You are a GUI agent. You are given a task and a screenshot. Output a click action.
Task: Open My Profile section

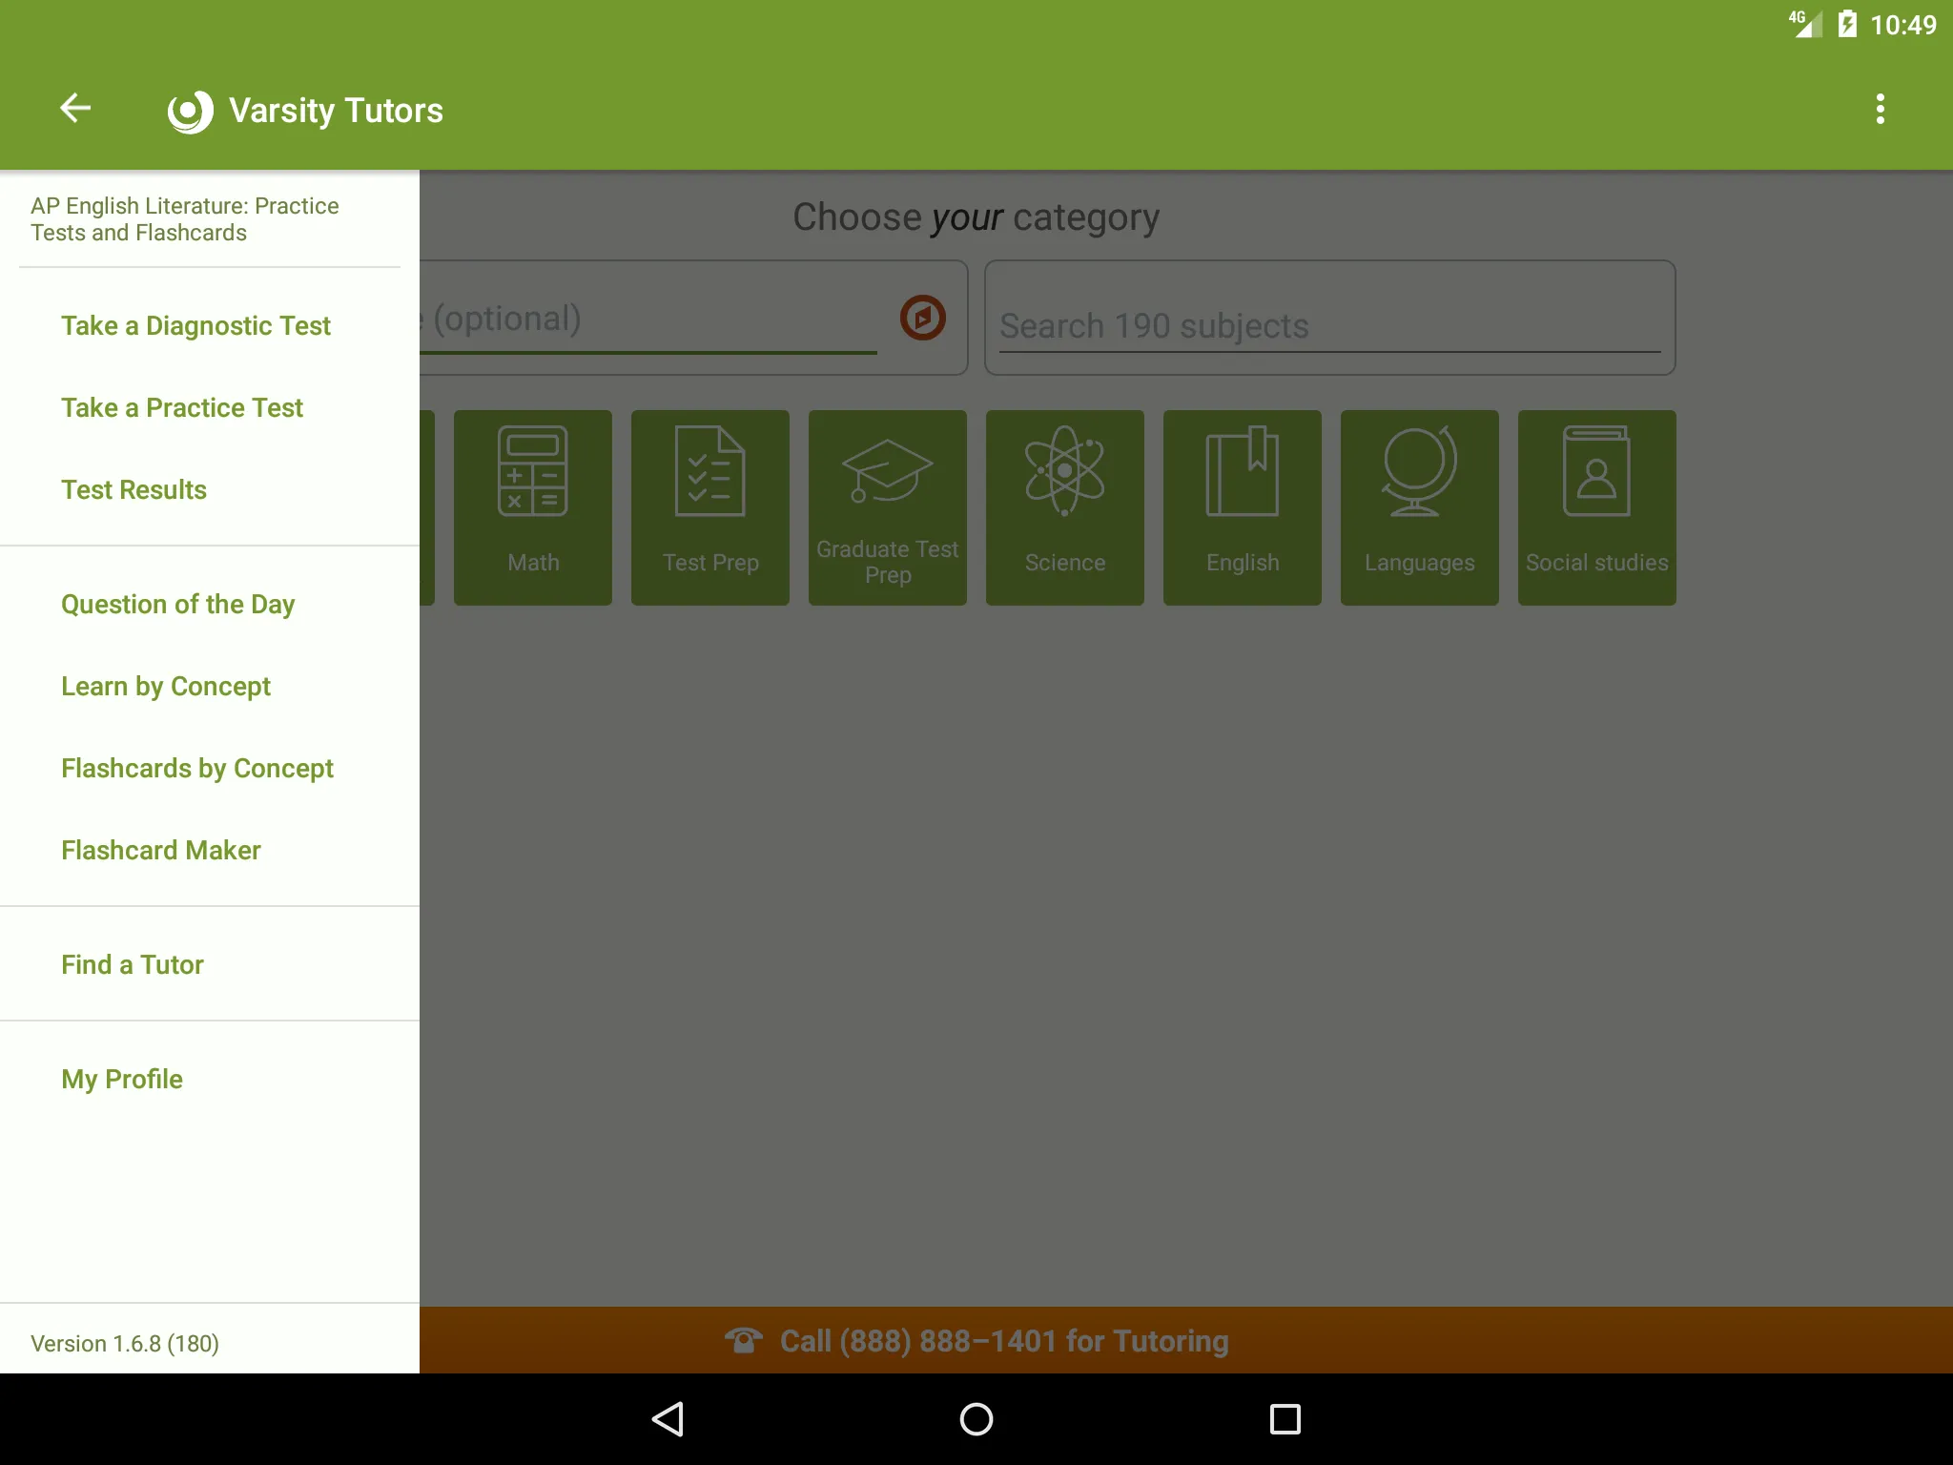[123, 1079]
